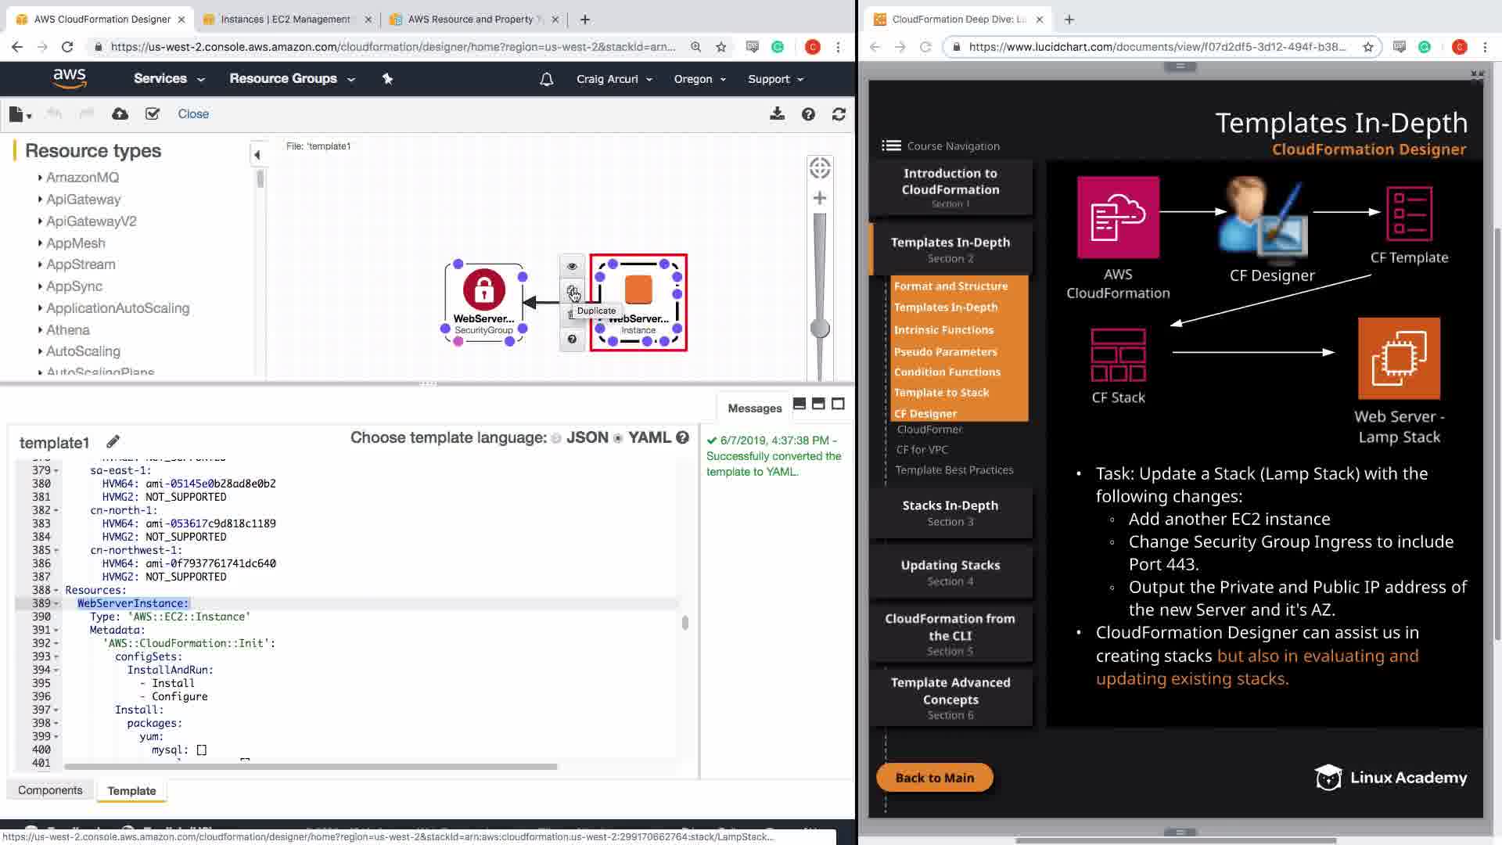Expand the AmazonMQ resource type

point(40,178)
